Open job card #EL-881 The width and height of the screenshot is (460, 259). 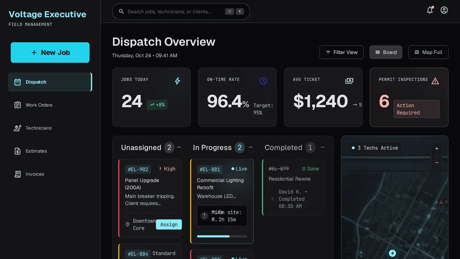pyautogui.click(x=222, y=201)
